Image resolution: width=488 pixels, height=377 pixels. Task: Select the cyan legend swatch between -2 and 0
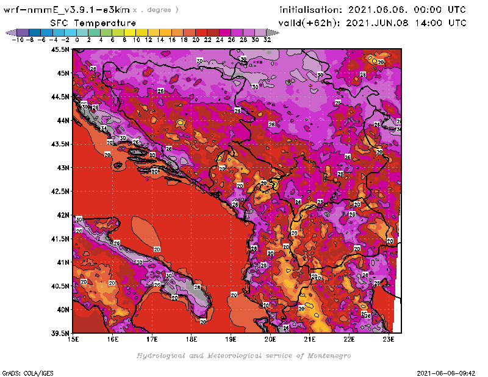coord(70,32)
